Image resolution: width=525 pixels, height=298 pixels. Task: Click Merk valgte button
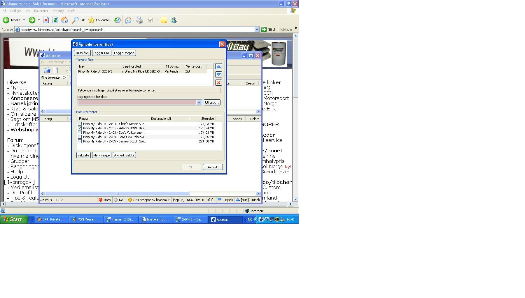point(101,155)
